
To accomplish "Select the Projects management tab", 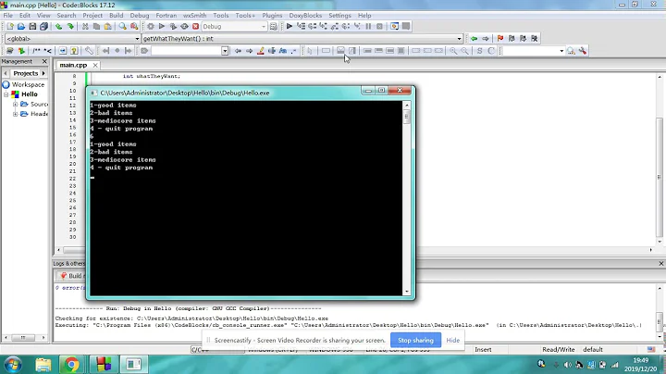I will coord(26,73).
